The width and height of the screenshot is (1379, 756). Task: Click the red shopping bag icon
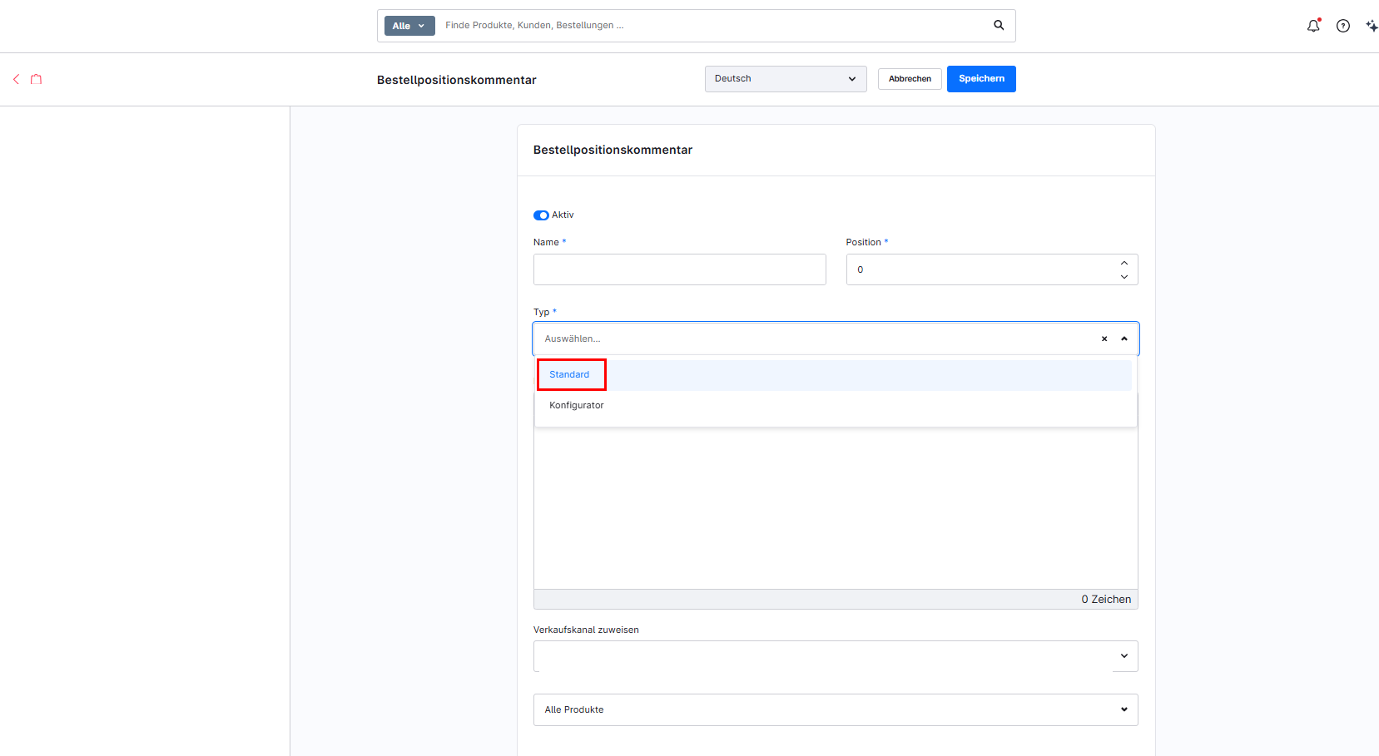coord(36,79)
